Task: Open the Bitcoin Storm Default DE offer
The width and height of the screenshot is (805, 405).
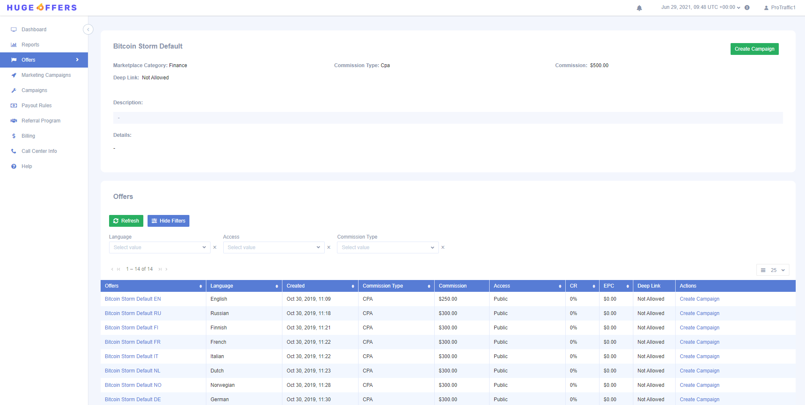Action: pos(133,400)
